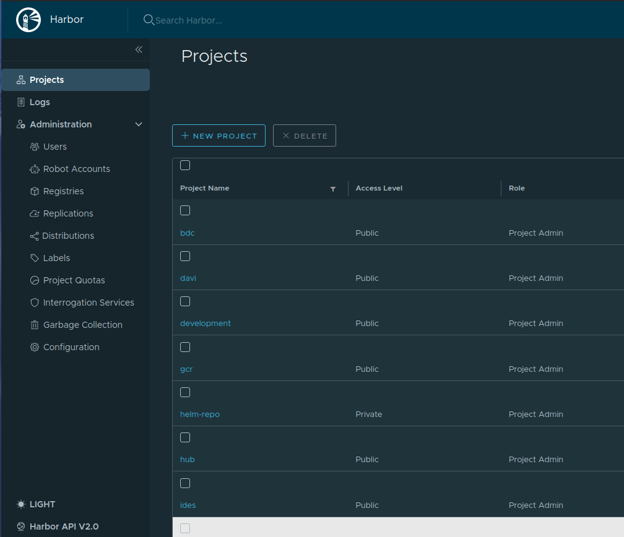Open Interrogation Services page

(x=89, y=303)
